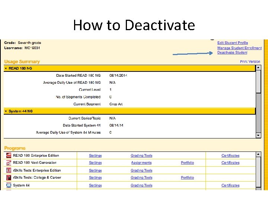Open Settings for rSkills Tests: College & Career
The height and width of the screenshot is (201, 268).
coord(95,178)
